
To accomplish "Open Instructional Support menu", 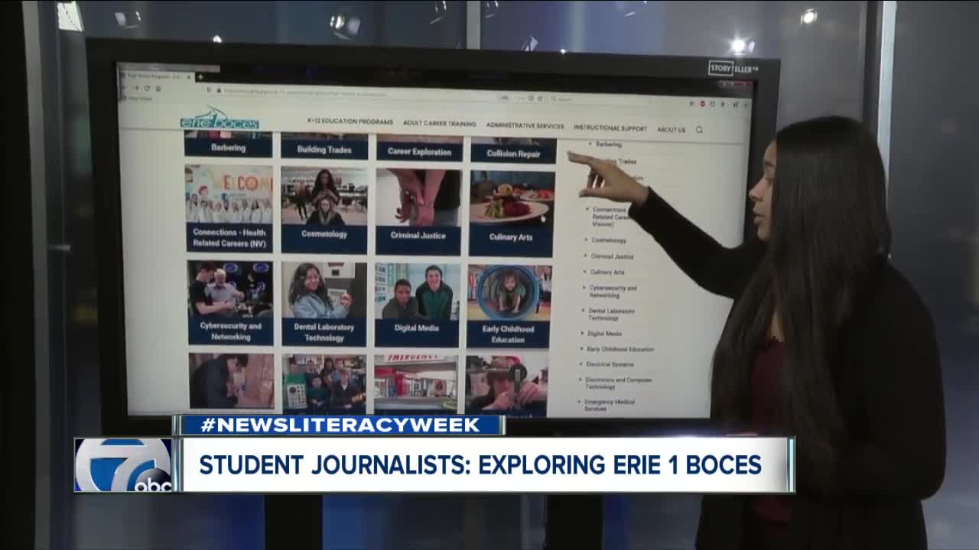I will 610,128.
